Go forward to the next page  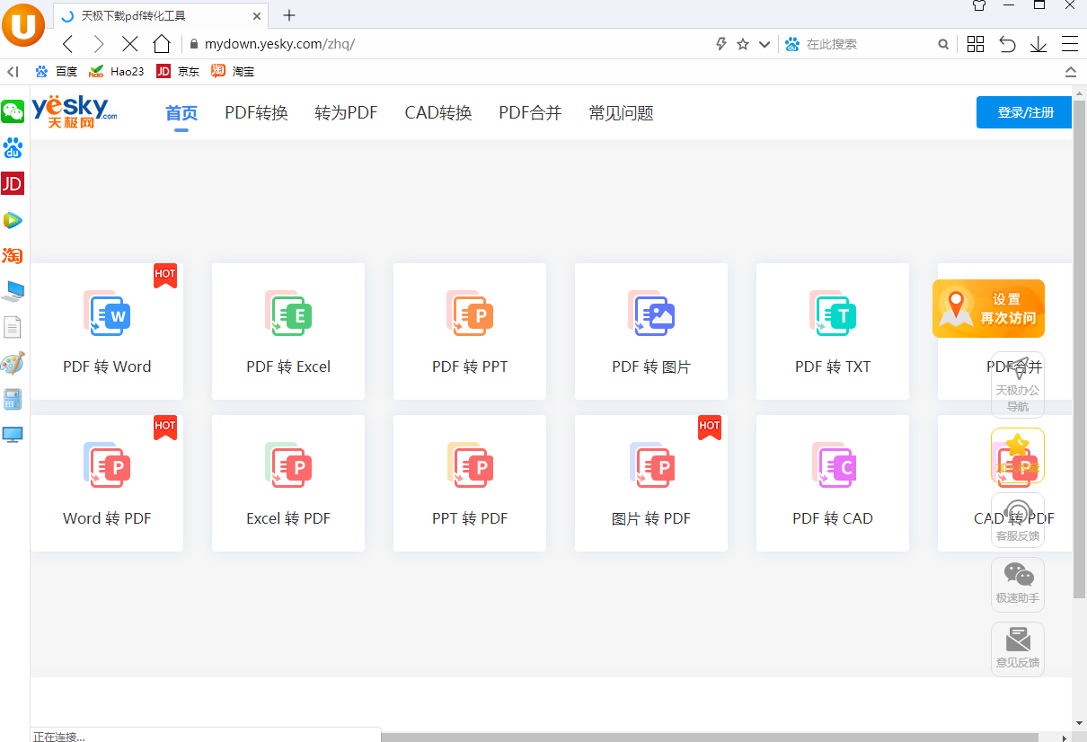(x=99, y=44)
